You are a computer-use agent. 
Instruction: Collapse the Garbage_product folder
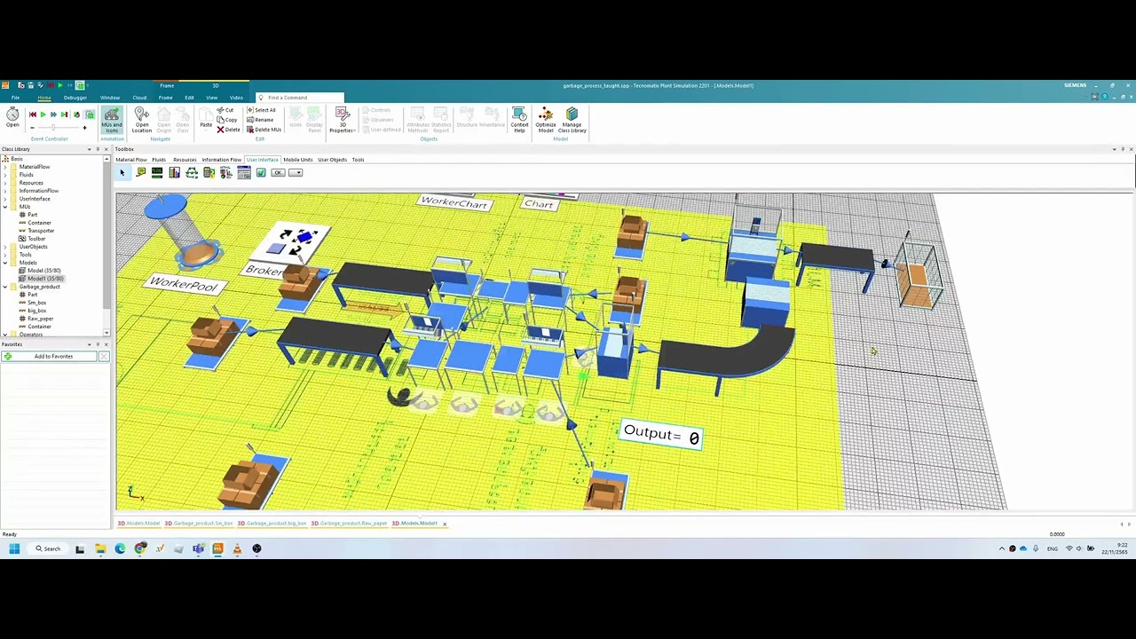[x=5, y=287]
